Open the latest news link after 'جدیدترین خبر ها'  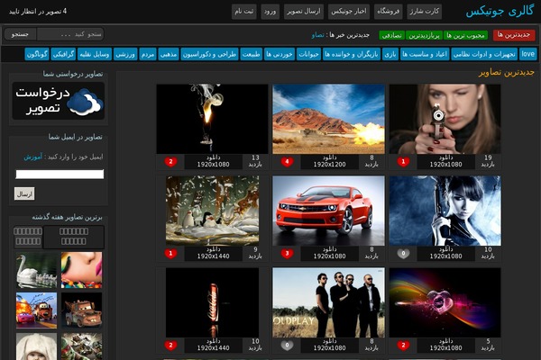317,35
